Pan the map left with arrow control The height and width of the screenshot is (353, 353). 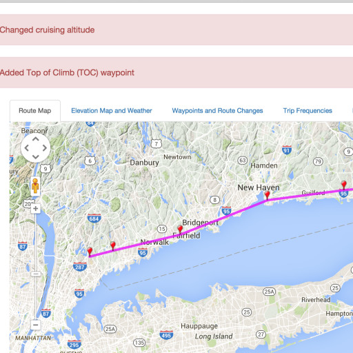click(x=26, y=148)
